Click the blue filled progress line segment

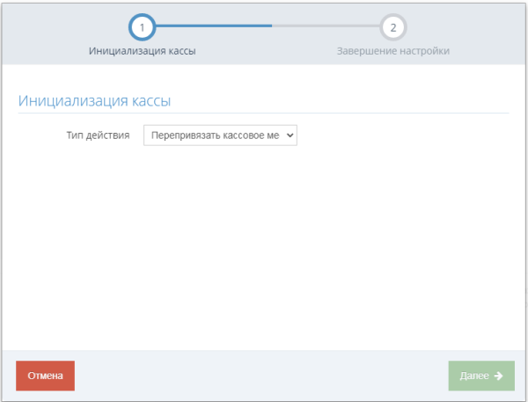tap(214, 26)
